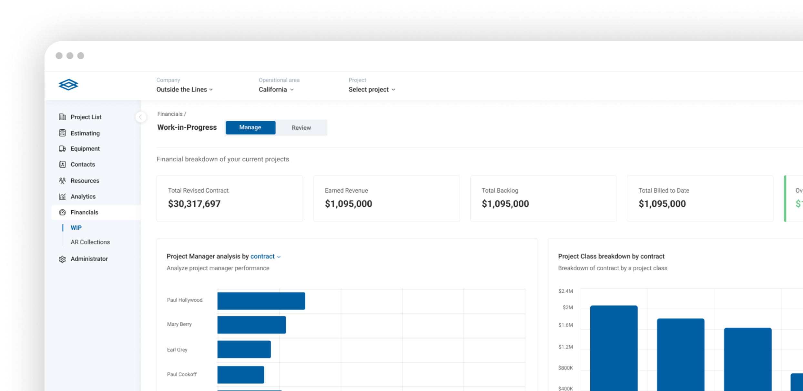Click the $30,317,697 contract value
Screen dimensions: 803x391
tap(194, 204)
